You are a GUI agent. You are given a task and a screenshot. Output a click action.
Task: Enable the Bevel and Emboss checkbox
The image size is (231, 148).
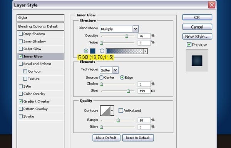(21, 64)
